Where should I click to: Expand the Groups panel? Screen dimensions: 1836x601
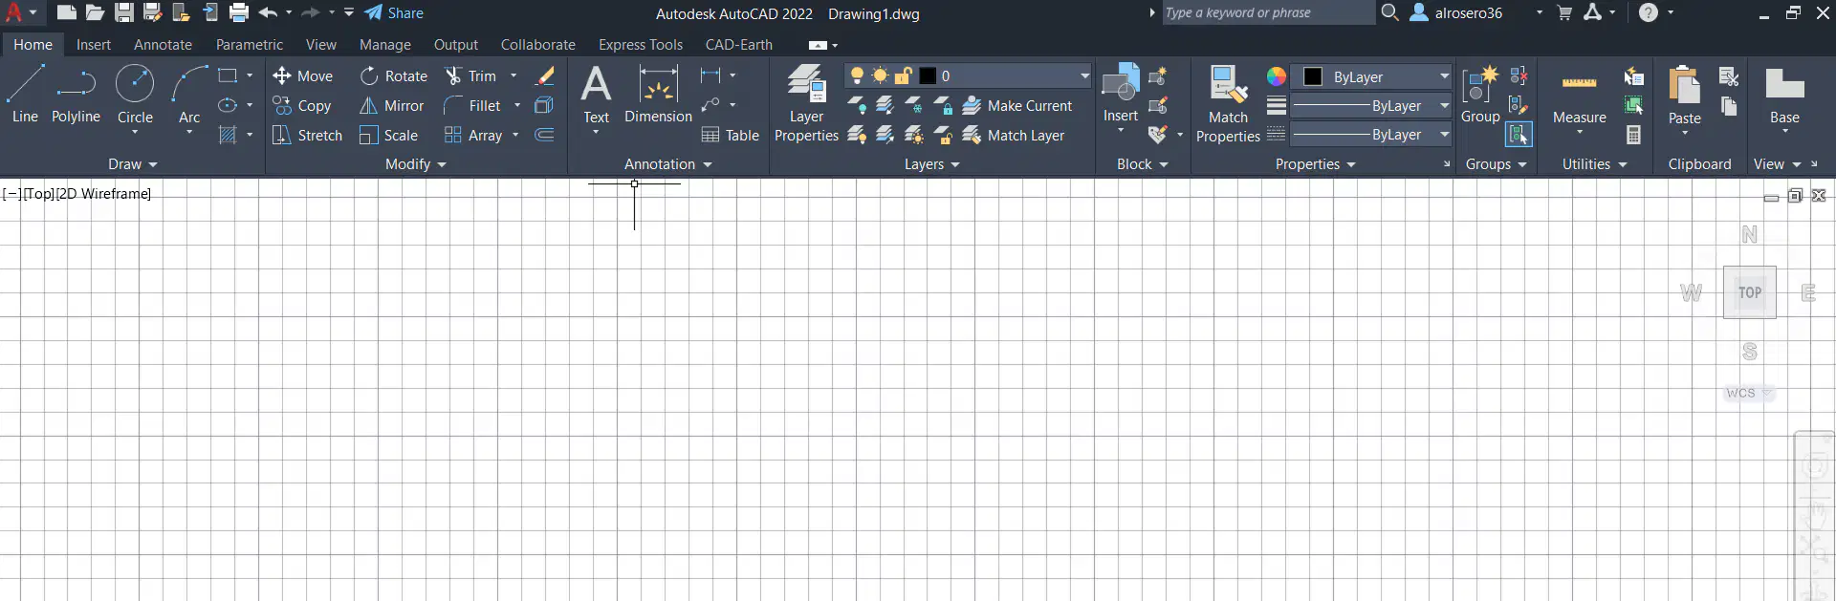[x=1497, y=163]
